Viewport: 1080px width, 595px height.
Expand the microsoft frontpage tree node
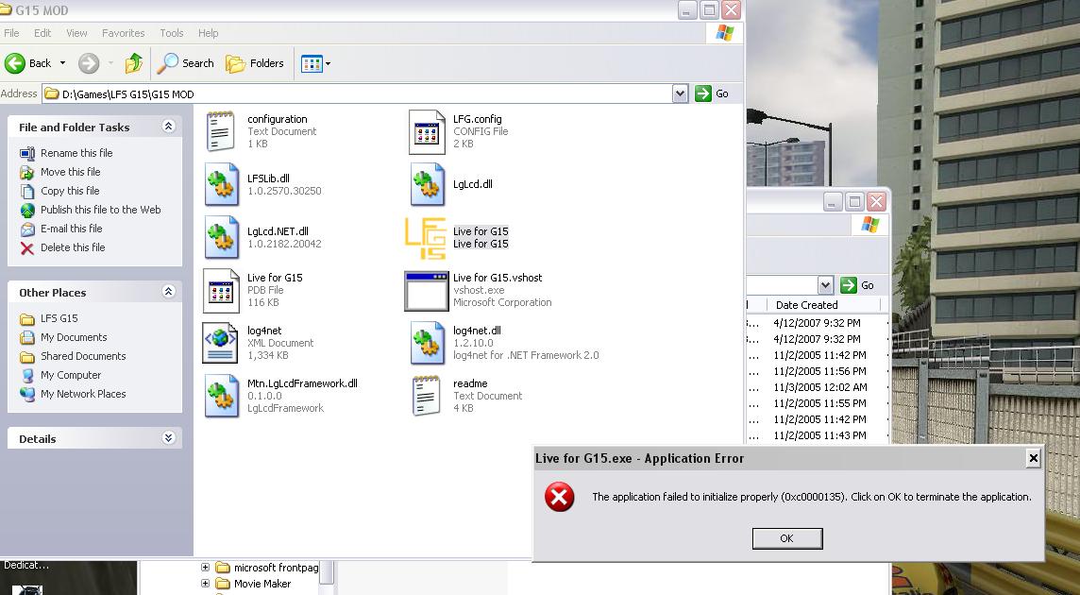tap(205, 568)
